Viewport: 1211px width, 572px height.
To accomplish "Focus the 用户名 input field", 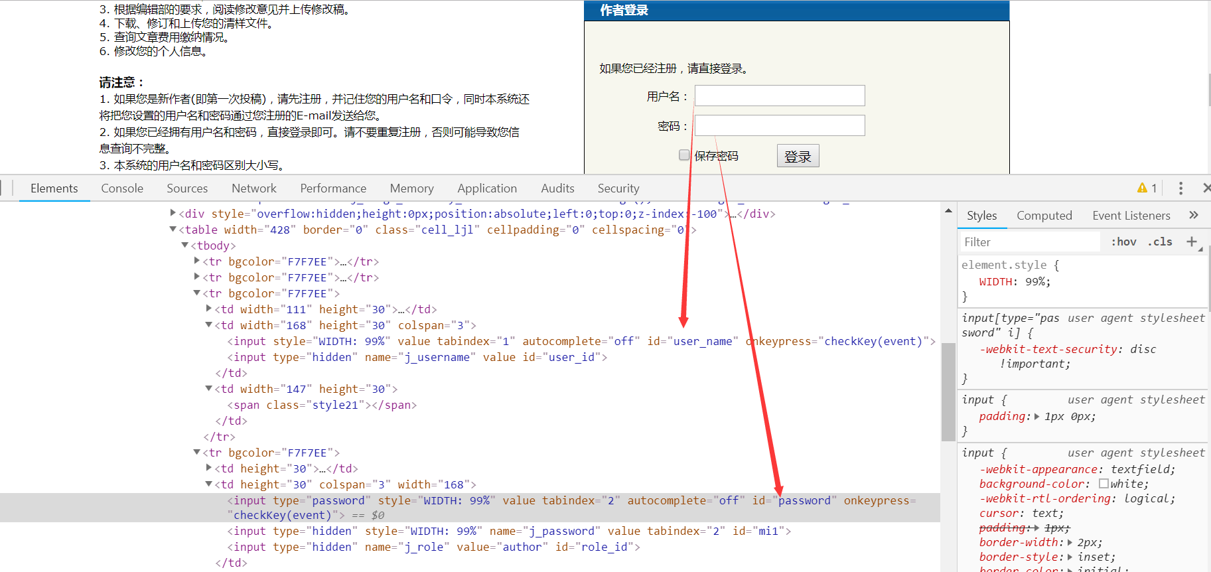I will coord(780,96).
